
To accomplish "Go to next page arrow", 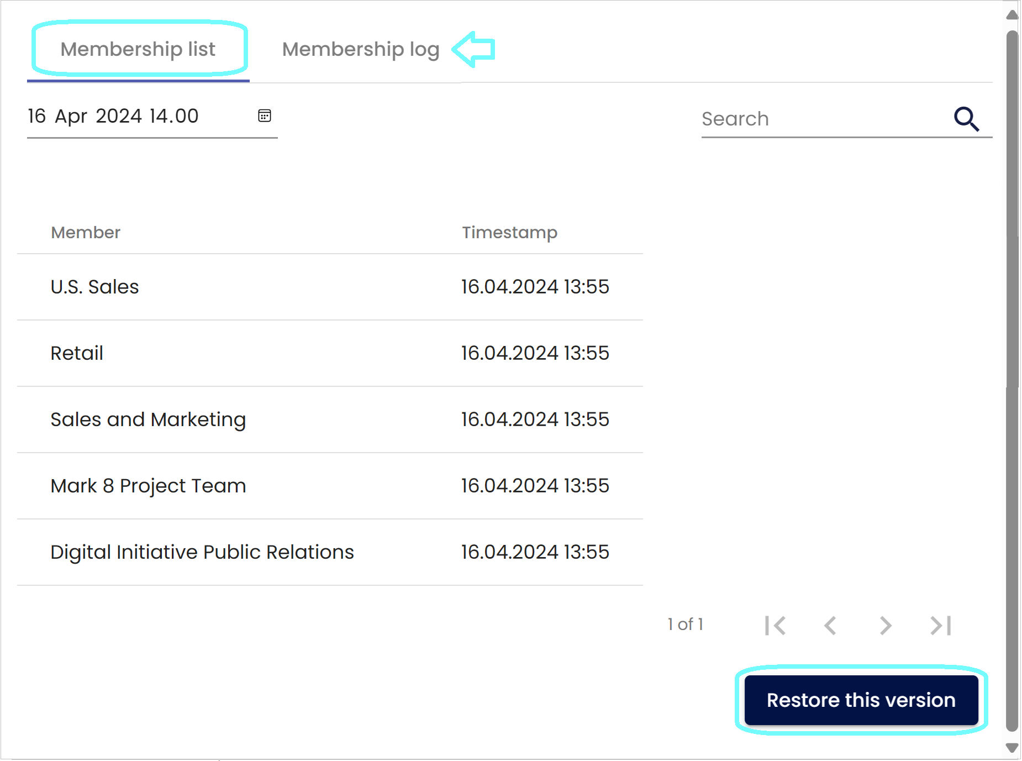I will pyautogui.click(x=886, y=626).
